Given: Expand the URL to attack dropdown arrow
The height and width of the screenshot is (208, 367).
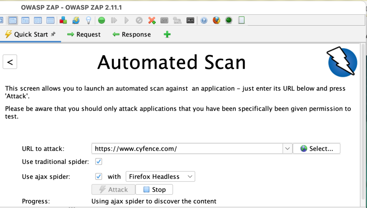Looking at the screenshot, I should [287, 149].
